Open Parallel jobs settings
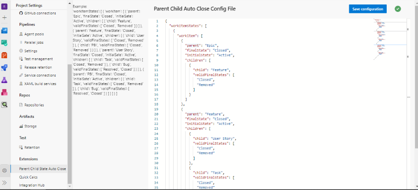This screenshot has height=190, width=418. (31, 42)
